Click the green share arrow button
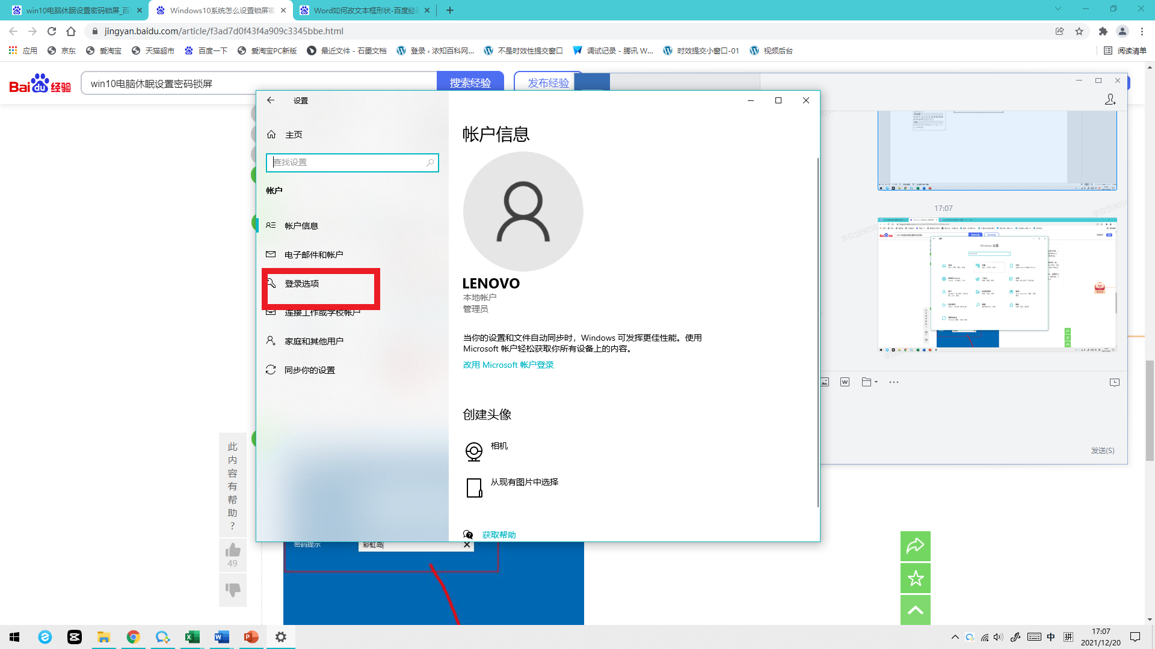Screen dimensions: 1155x649 click(915, 546)
